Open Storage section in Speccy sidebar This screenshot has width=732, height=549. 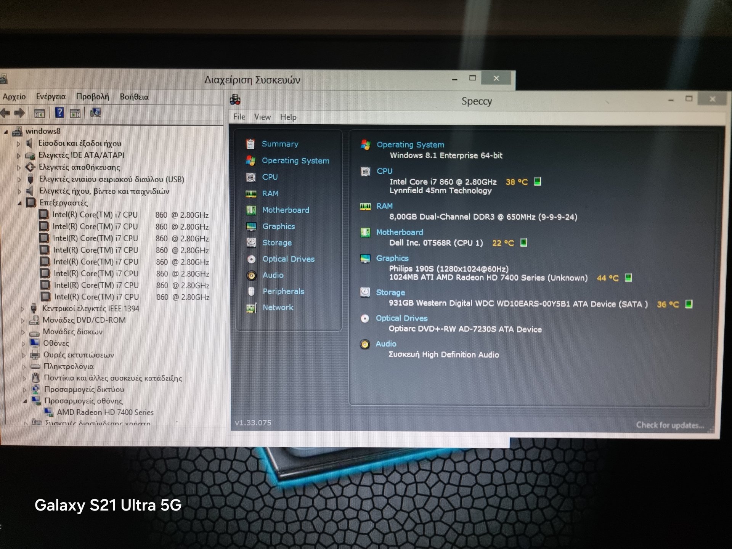pyautogui.click(x=277, y=242)
